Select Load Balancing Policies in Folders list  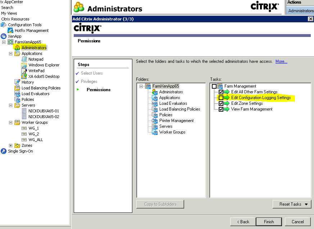click(179, 109)
